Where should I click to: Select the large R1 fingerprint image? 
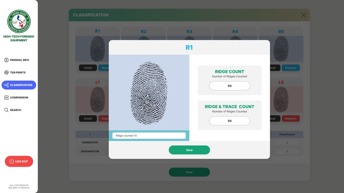(149, 93)
